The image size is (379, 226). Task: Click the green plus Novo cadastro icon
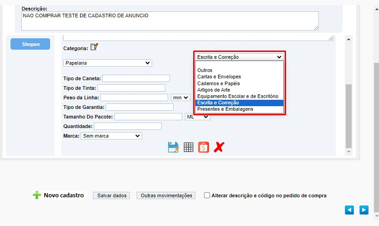37,195
